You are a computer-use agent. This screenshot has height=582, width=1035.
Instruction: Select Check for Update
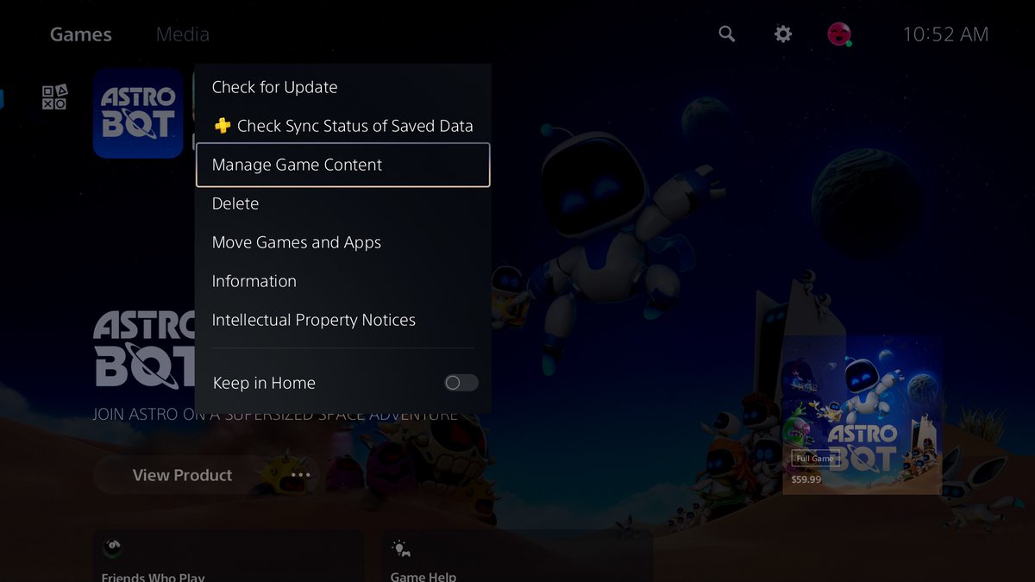[x=274, y=86]
